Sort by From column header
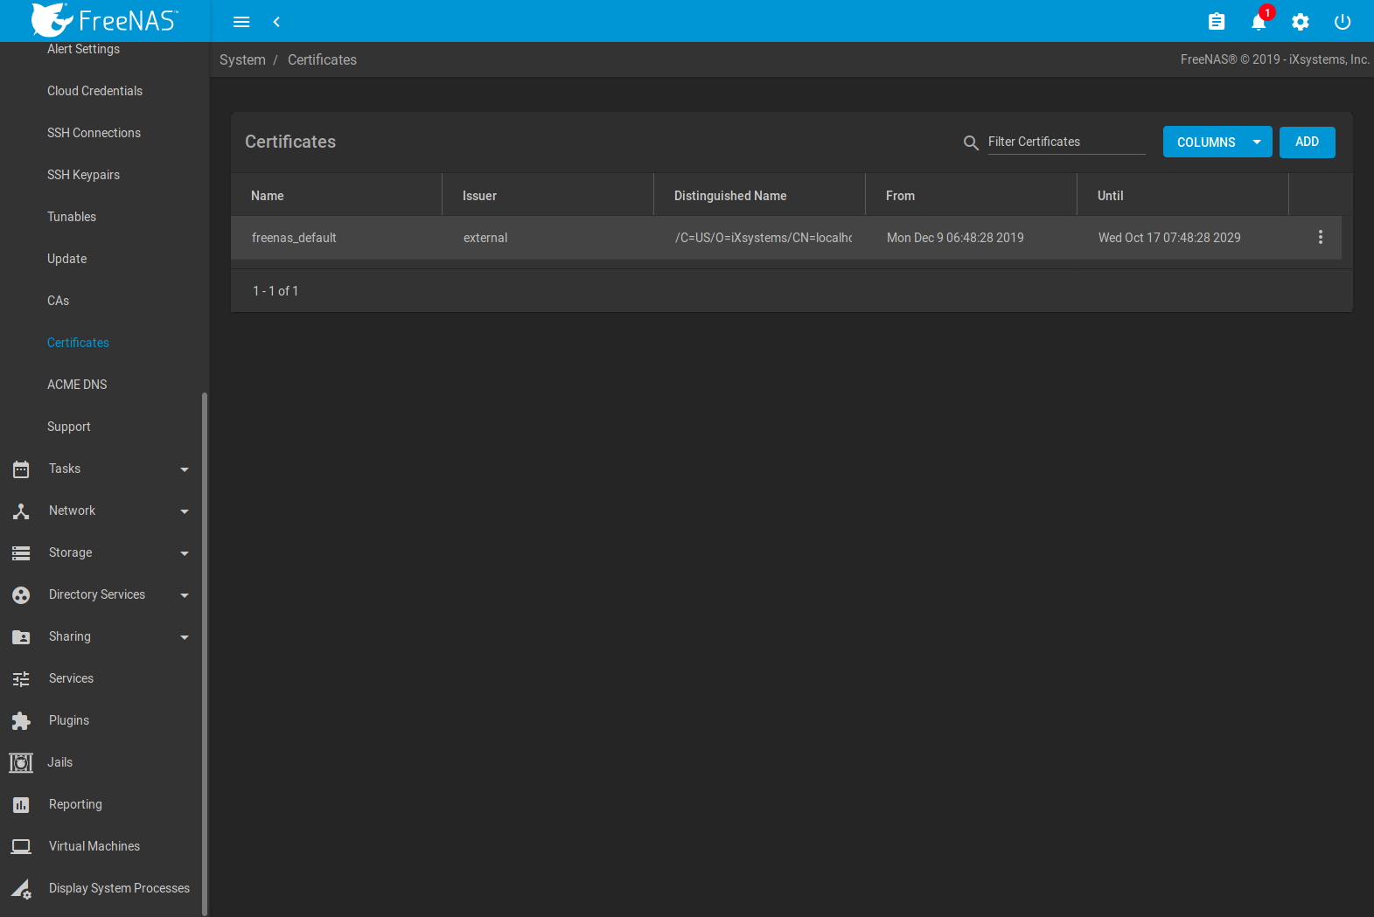 pyautogui.click(x=900, y=196)
